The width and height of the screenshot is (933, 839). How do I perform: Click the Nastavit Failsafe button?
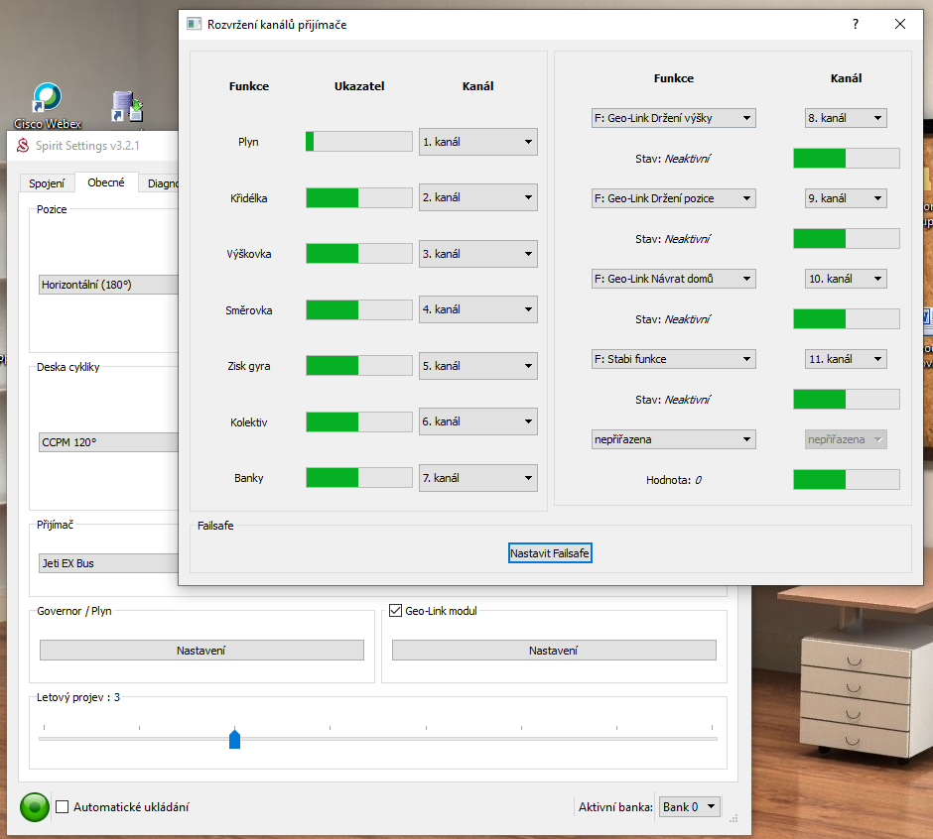click(550, 552)
